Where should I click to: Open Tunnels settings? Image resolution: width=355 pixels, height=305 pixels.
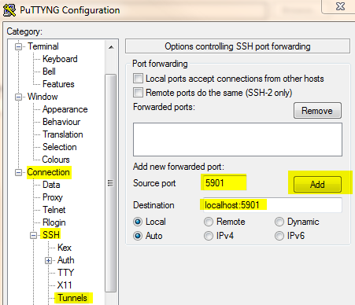click(x=72, y=298)
